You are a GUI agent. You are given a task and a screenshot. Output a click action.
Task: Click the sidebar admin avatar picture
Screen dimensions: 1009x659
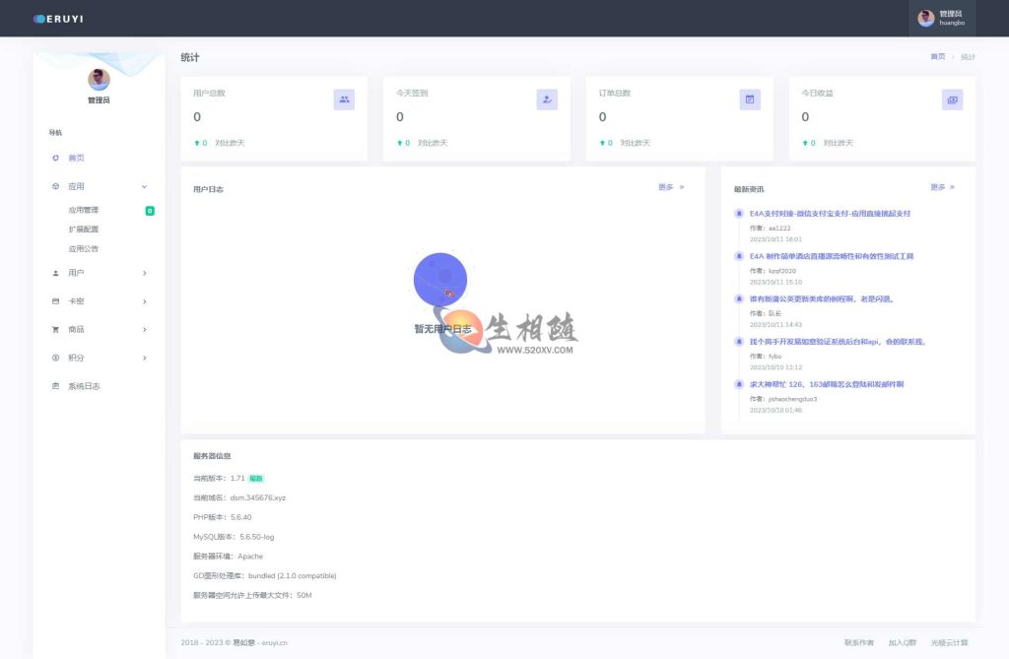click(99, 80)
